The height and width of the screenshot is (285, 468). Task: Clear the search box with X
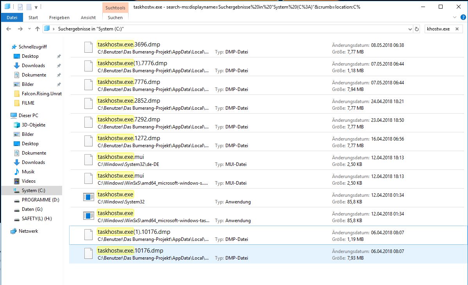point(457,29)
